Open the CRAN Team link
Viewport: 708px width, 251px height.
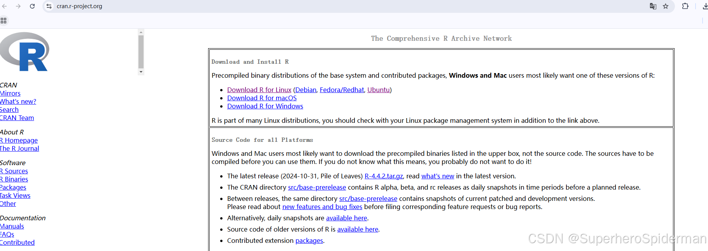(17, 118)
